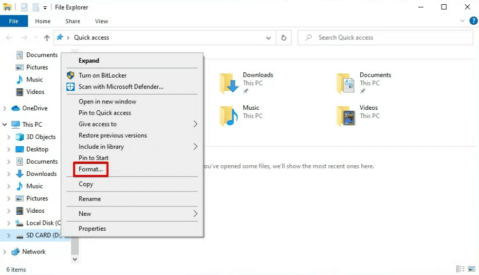479x275 pixels.
Task: Expand the address bar history dropdown
Action: (268, 38)
